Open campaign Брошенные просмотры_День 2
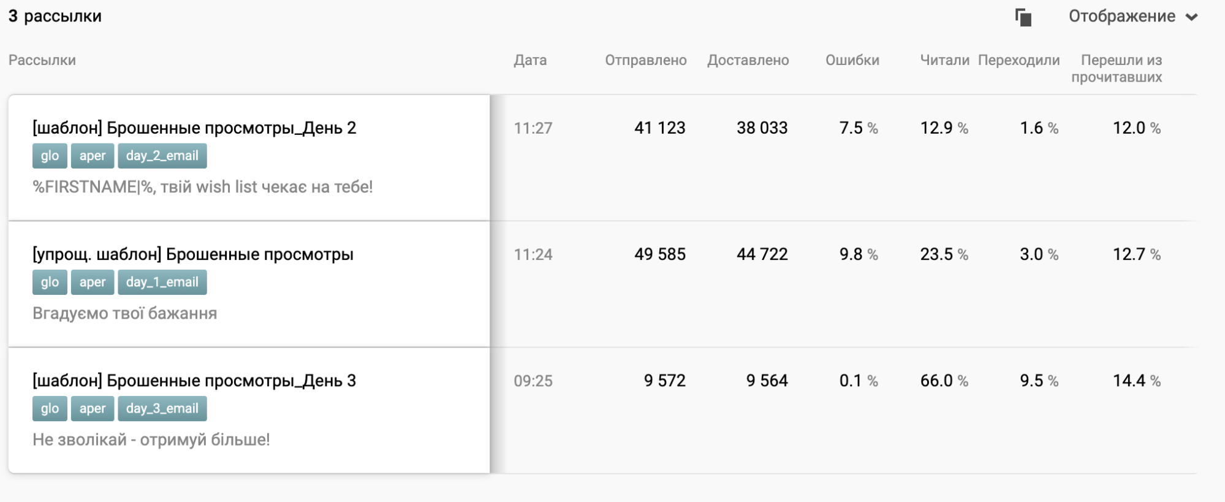The image size is (1225, 502). point(194,127)
